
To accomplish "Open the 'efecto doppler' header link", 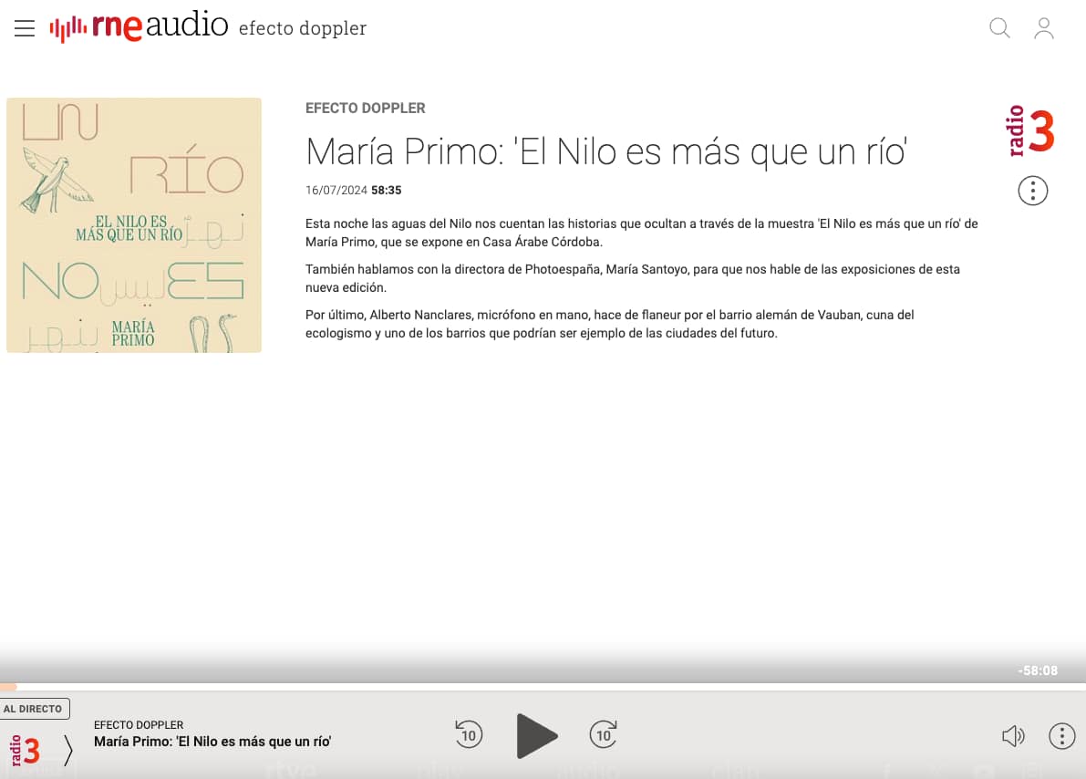I will tap(302, 28).
